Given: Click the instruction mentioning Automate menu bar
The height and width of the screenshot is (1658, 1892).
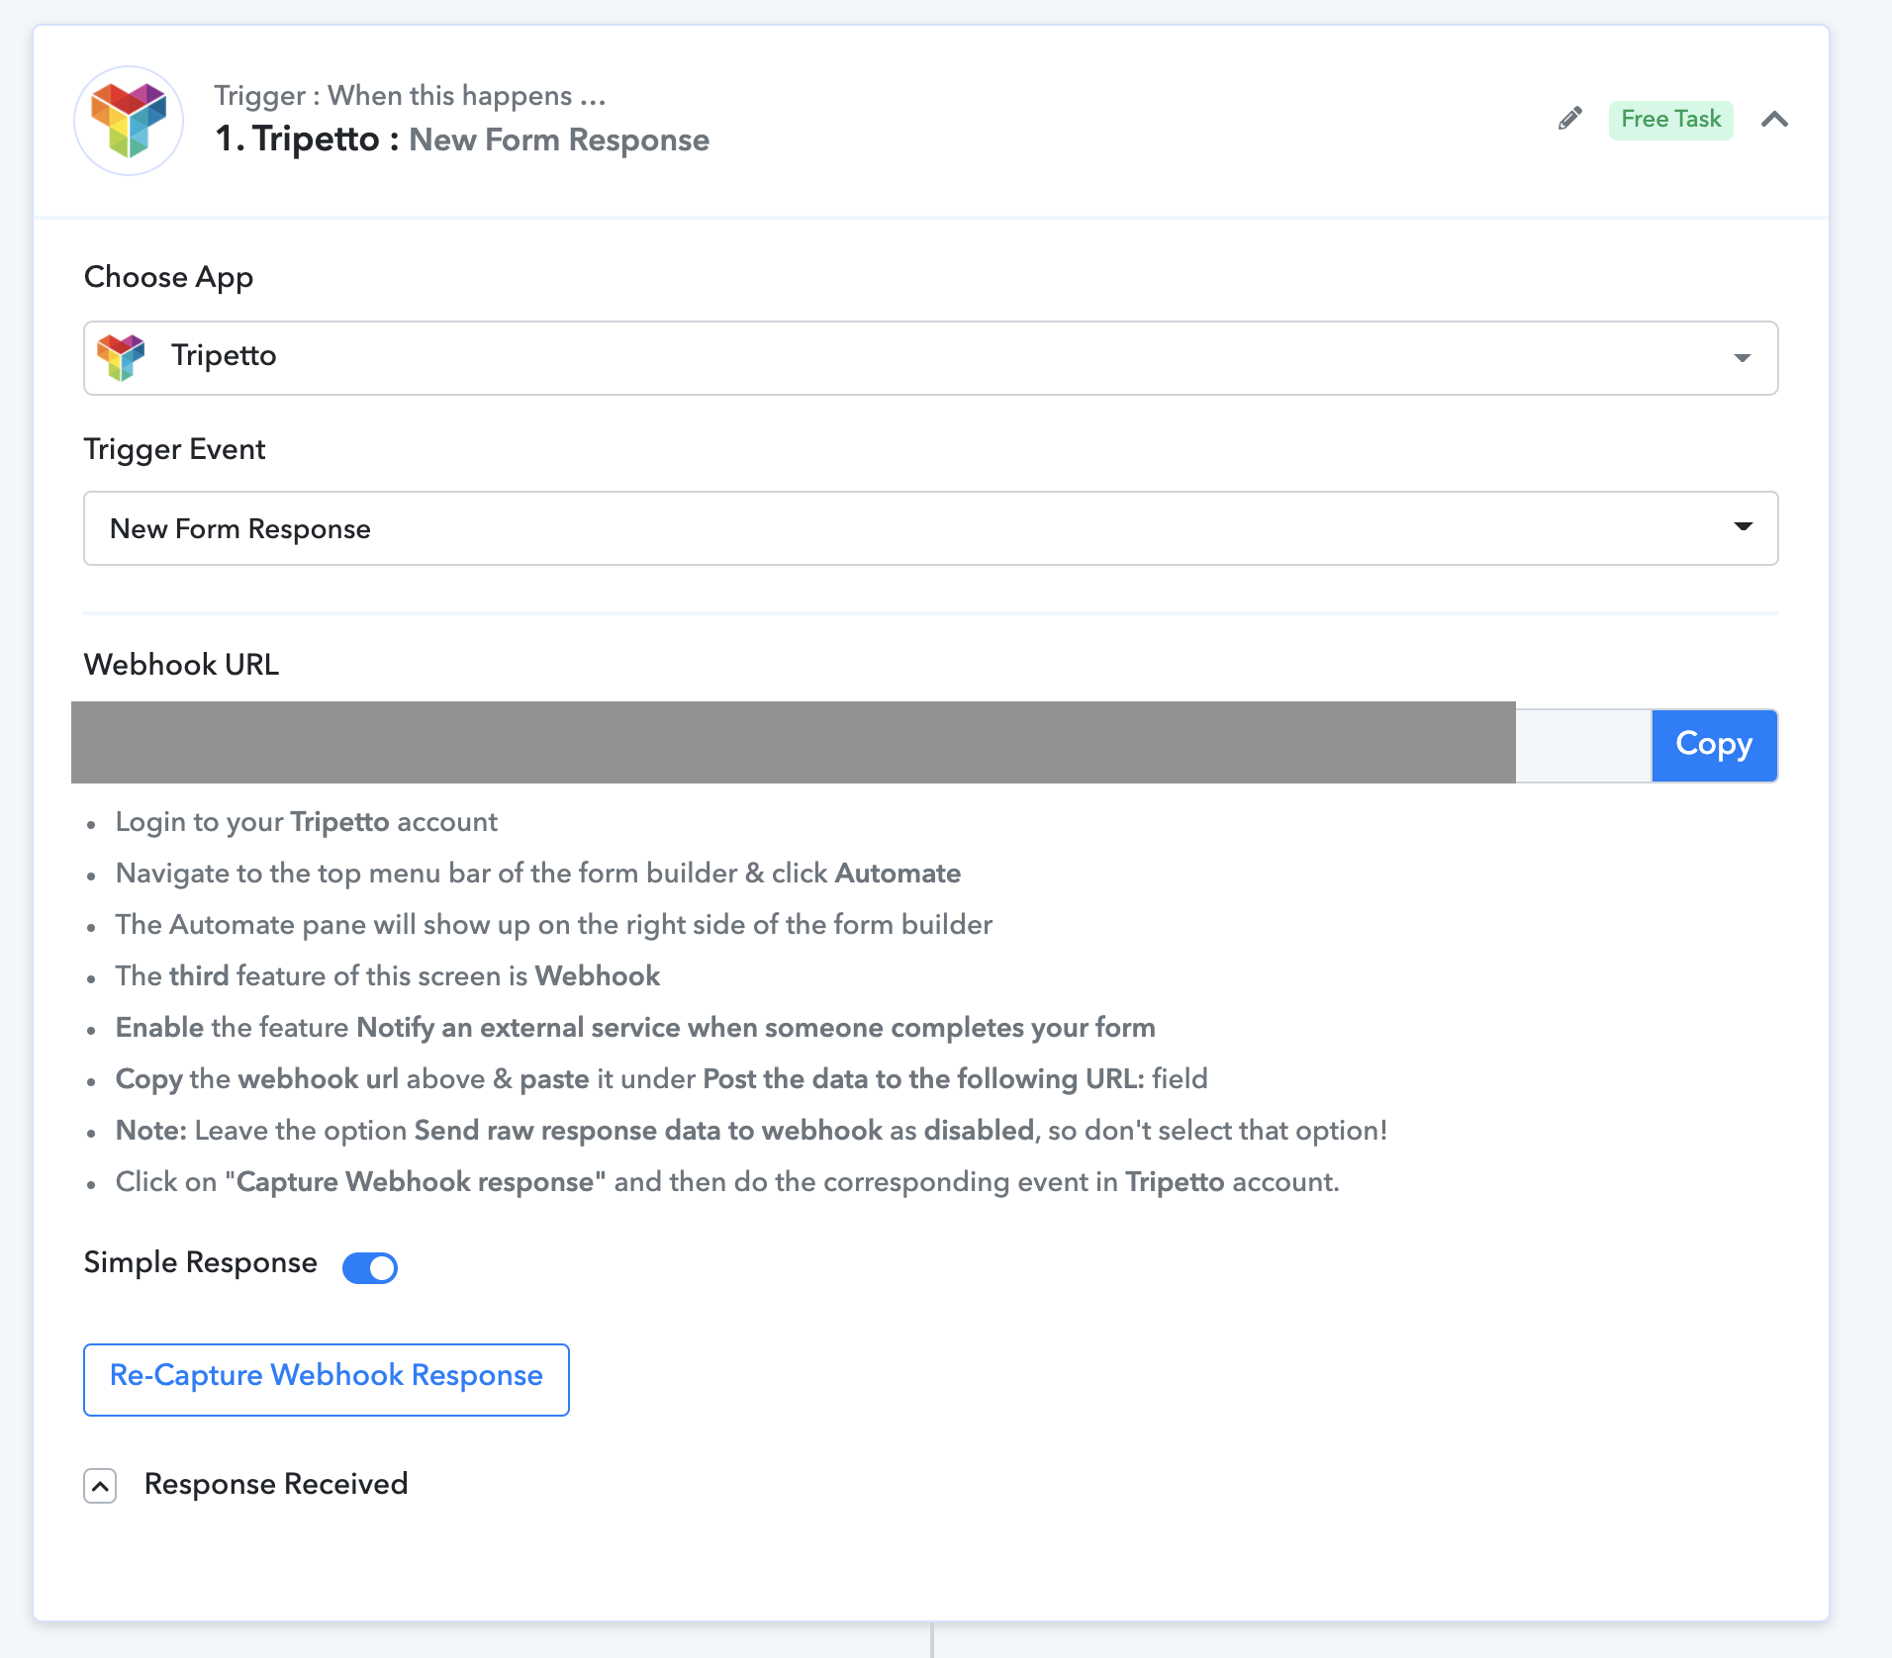Looking at the screenshot, I should click(538, 874).
